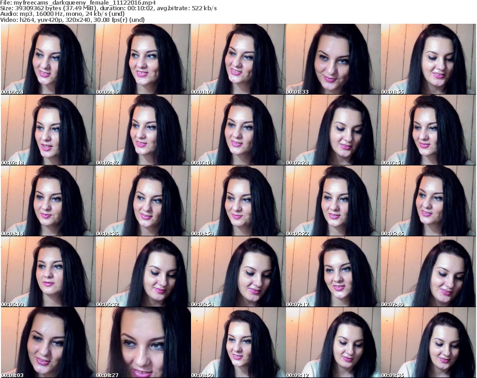Open the frame labeled 00:08:50

tap(238, 343)
